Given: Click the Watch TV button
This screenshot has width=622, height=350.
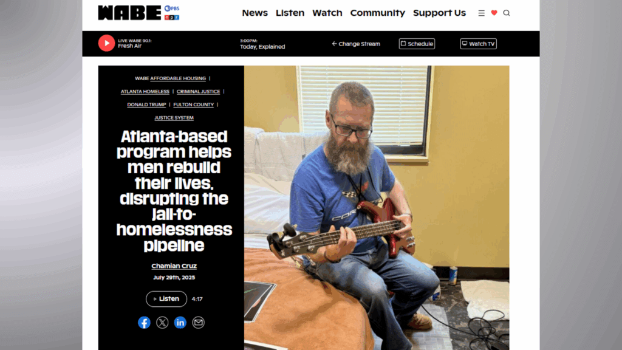Looking at the screenshot, I should pyautogui.click(x=479, y=44).
